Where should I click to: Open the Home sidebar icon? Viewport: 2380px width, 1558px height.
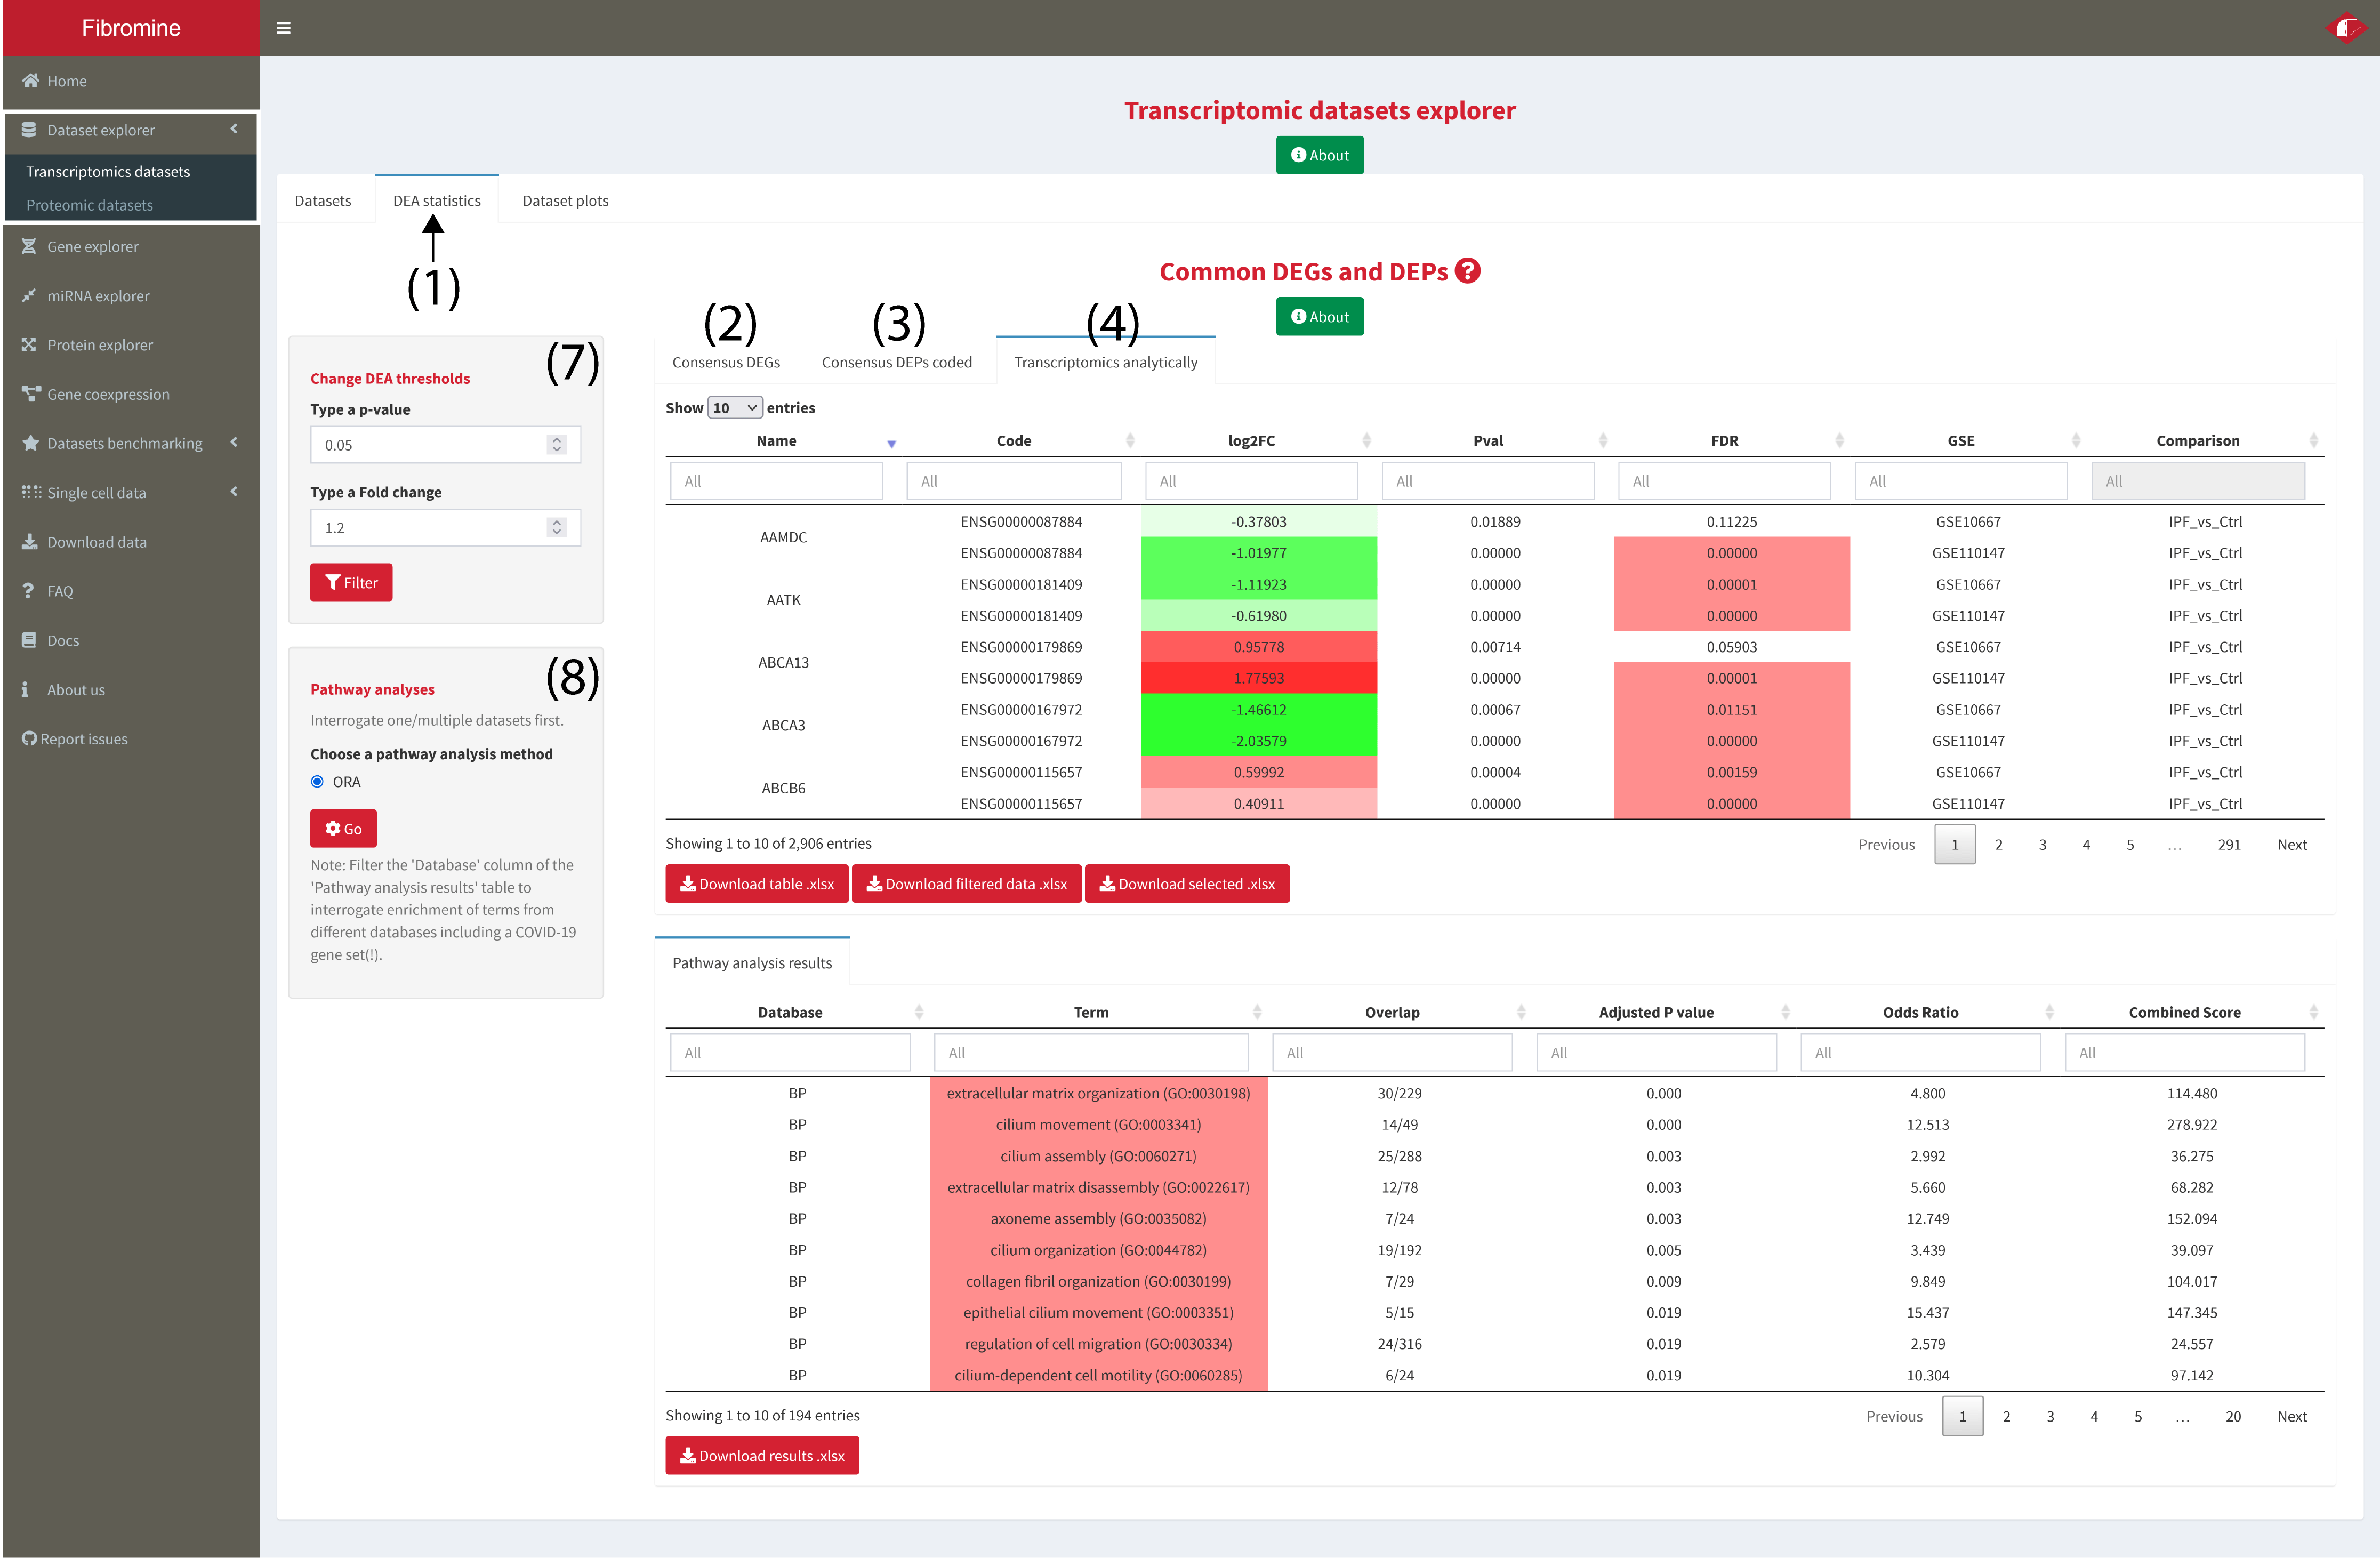[30, 81]
